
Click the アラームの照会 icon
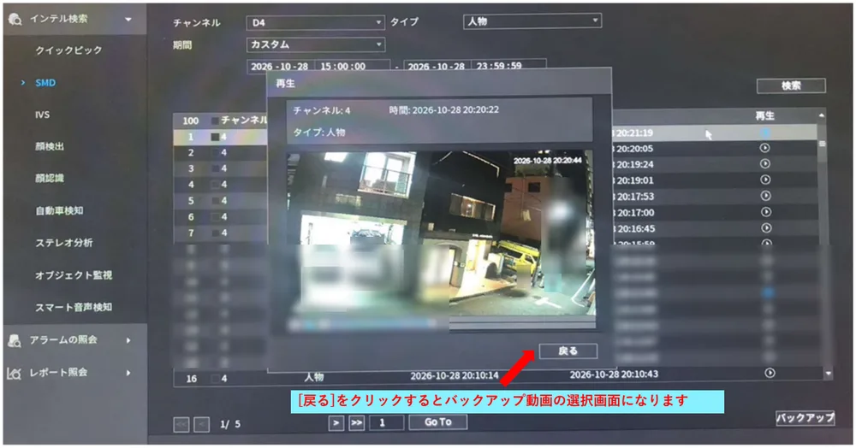point(15,340)
